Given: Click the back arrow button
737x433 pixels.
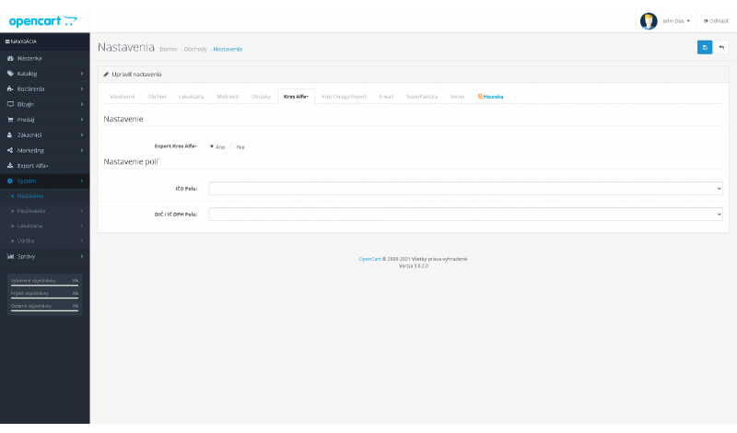Looking at the screenshot, I should pos(721,47).
